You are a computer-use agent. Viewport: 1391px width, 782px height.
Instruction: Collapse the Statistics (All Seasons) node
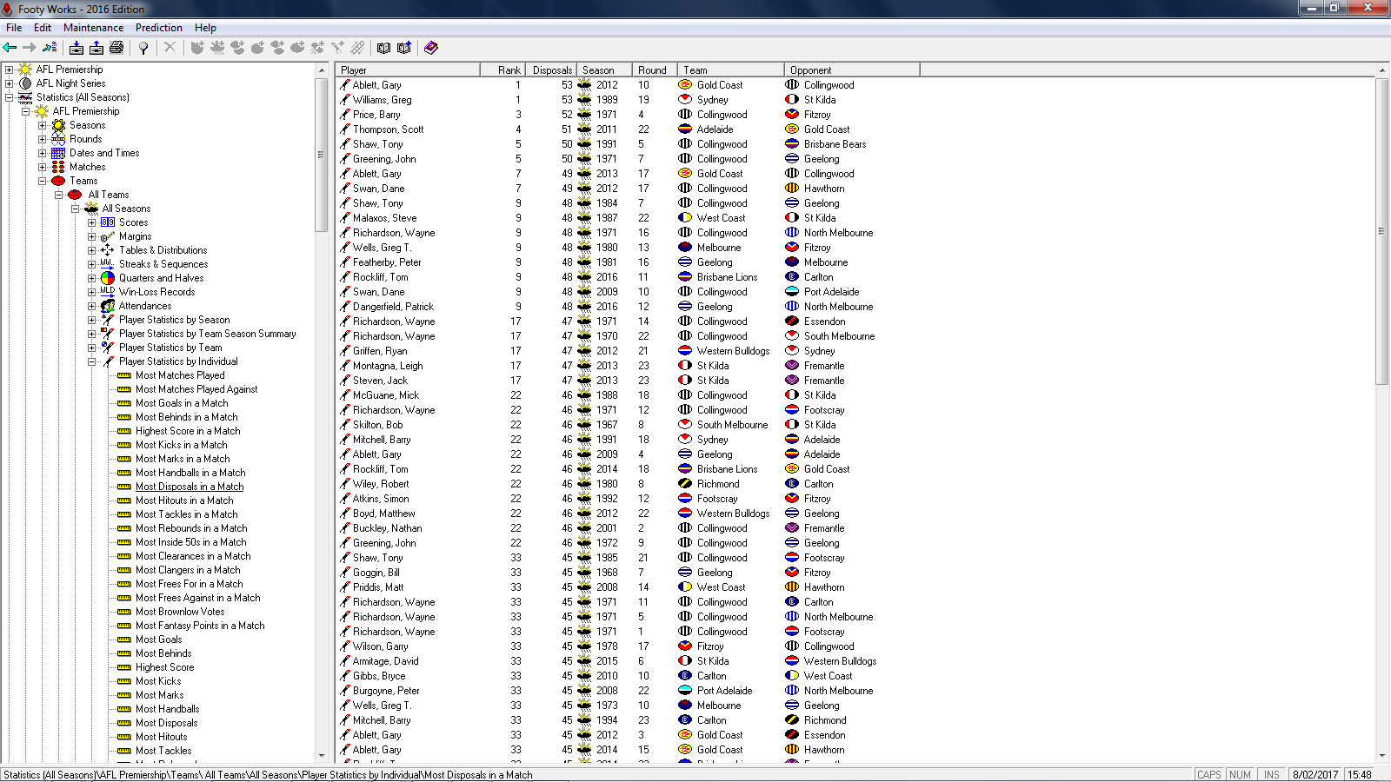9,97
